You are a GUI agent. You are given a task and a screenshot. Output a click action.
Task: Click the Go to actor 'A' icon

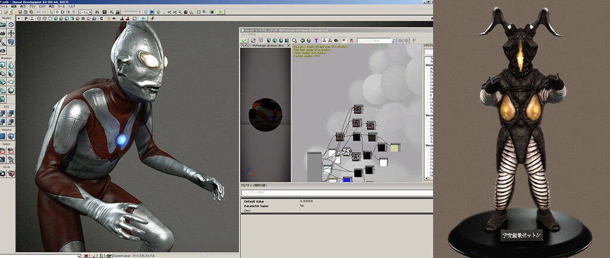click(3, 173)
